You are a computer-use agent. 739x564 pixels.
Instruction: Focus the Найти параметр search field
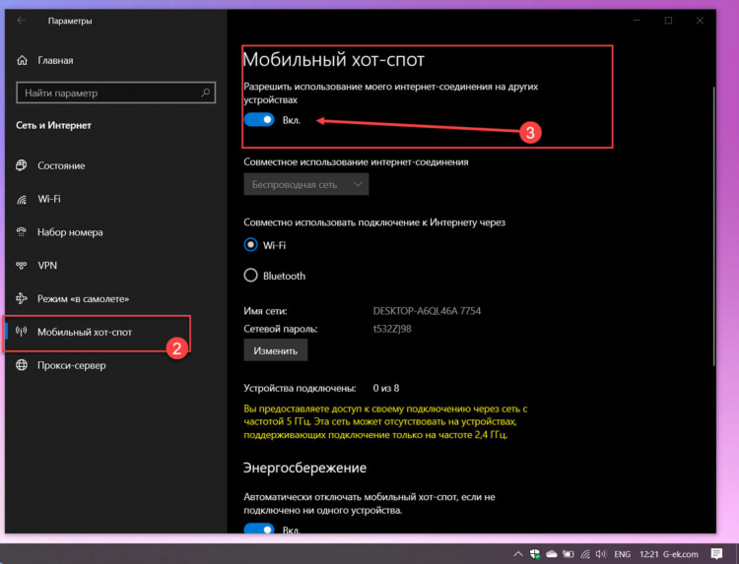115,93
